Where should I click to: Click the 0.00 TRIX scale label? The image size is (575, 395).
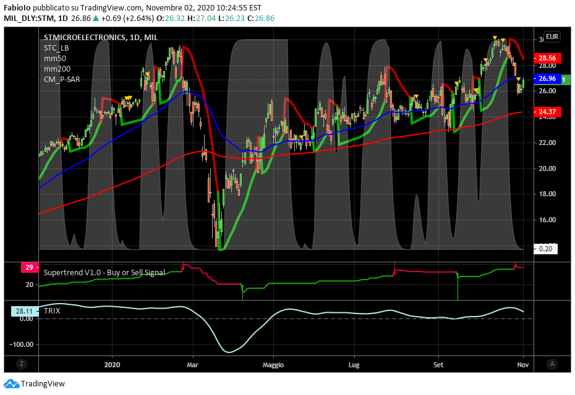26,318
